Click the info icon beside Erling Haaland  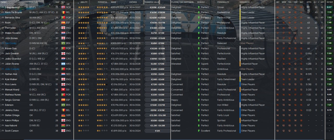3,7
